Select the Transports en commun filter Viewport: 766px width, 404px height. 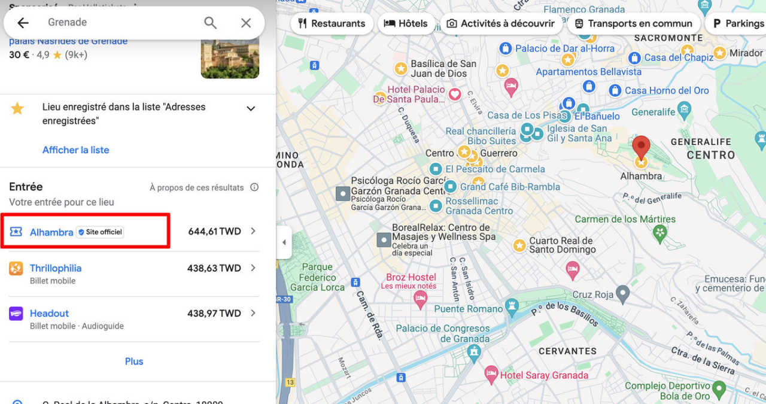[x=634, y=23]
